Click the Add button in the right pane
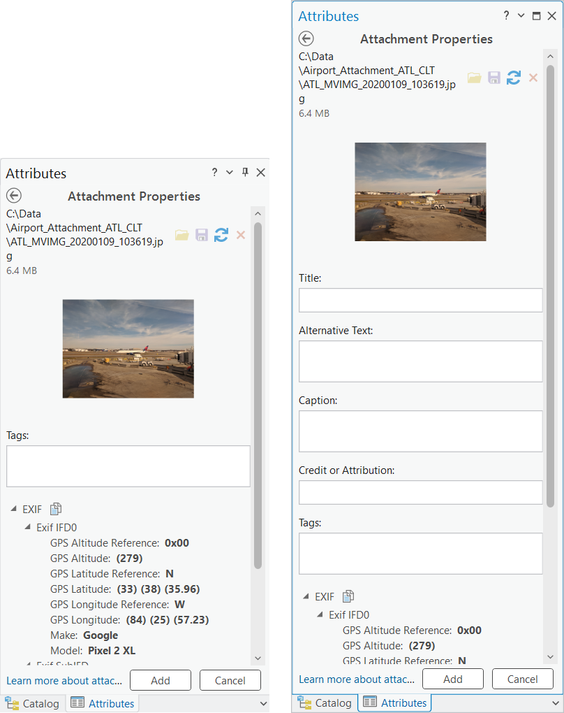The image size is (564, 713). click(x=453, y=679)
